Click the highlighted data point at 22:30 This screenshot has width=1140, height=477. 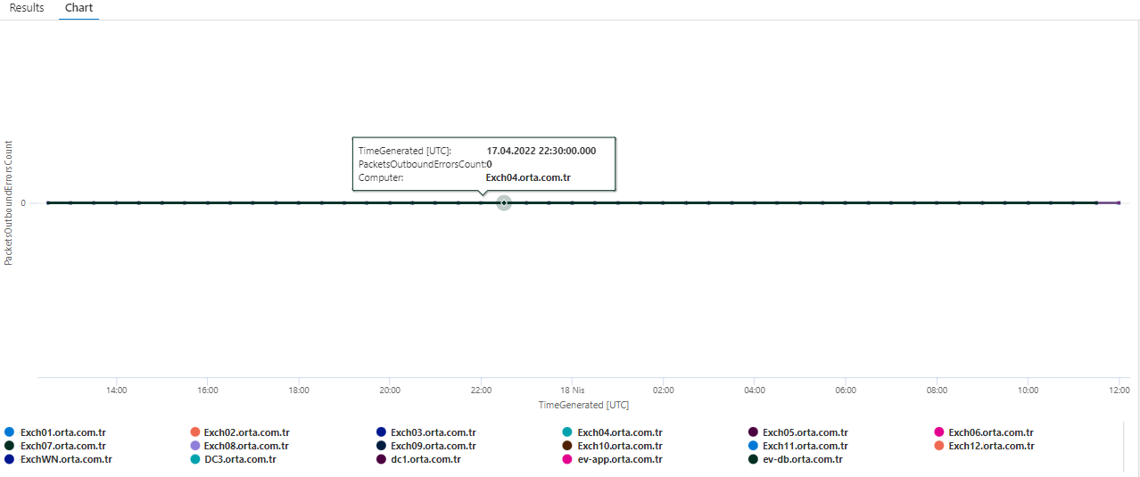click(504, 203)
